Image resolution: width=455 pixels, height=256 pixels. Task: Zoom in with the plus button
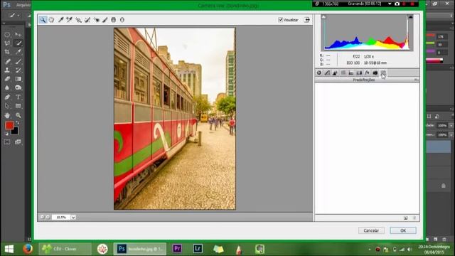48,217
